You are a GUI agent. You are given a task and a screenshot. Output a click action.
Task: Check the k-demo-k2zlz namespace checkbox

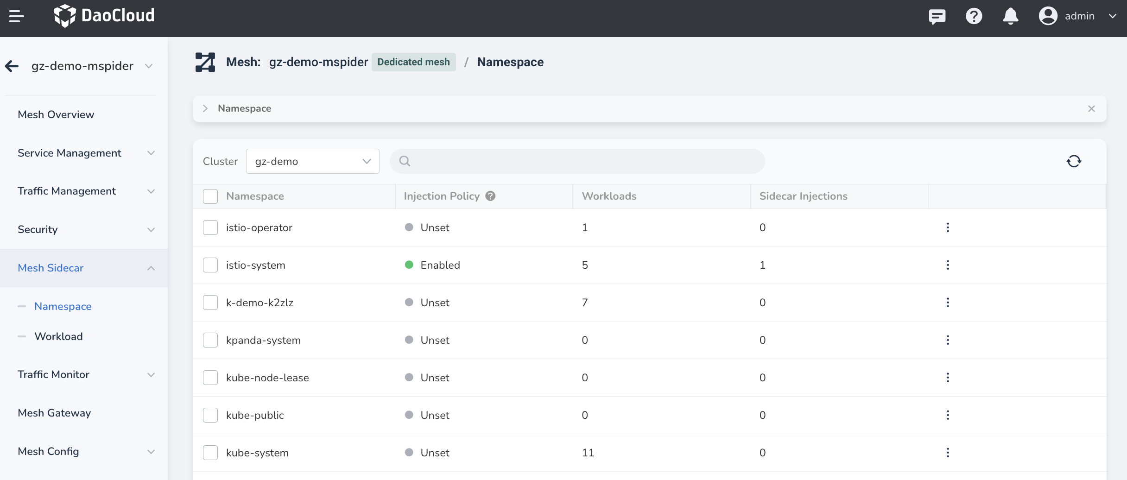[x=210, y=303]
